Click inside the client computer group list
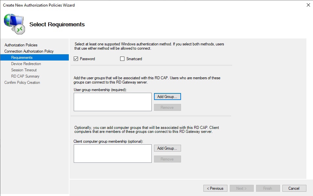Image resolution: width=313 pixels, height=196 pixels. pyautogui.click(x=113, y=154)
